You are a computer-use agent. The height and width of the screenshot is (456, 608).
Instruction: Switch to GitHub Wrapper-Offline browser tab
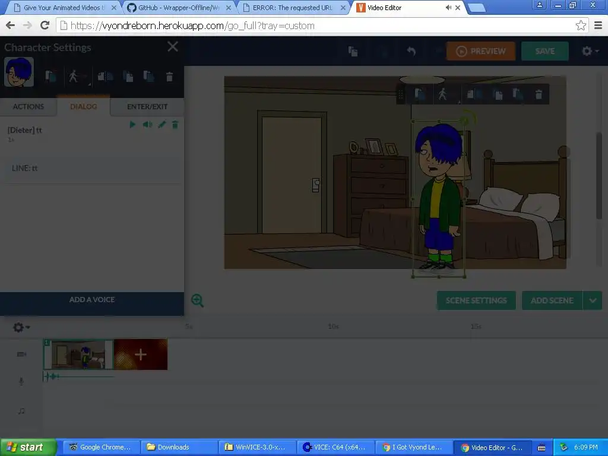178,8
